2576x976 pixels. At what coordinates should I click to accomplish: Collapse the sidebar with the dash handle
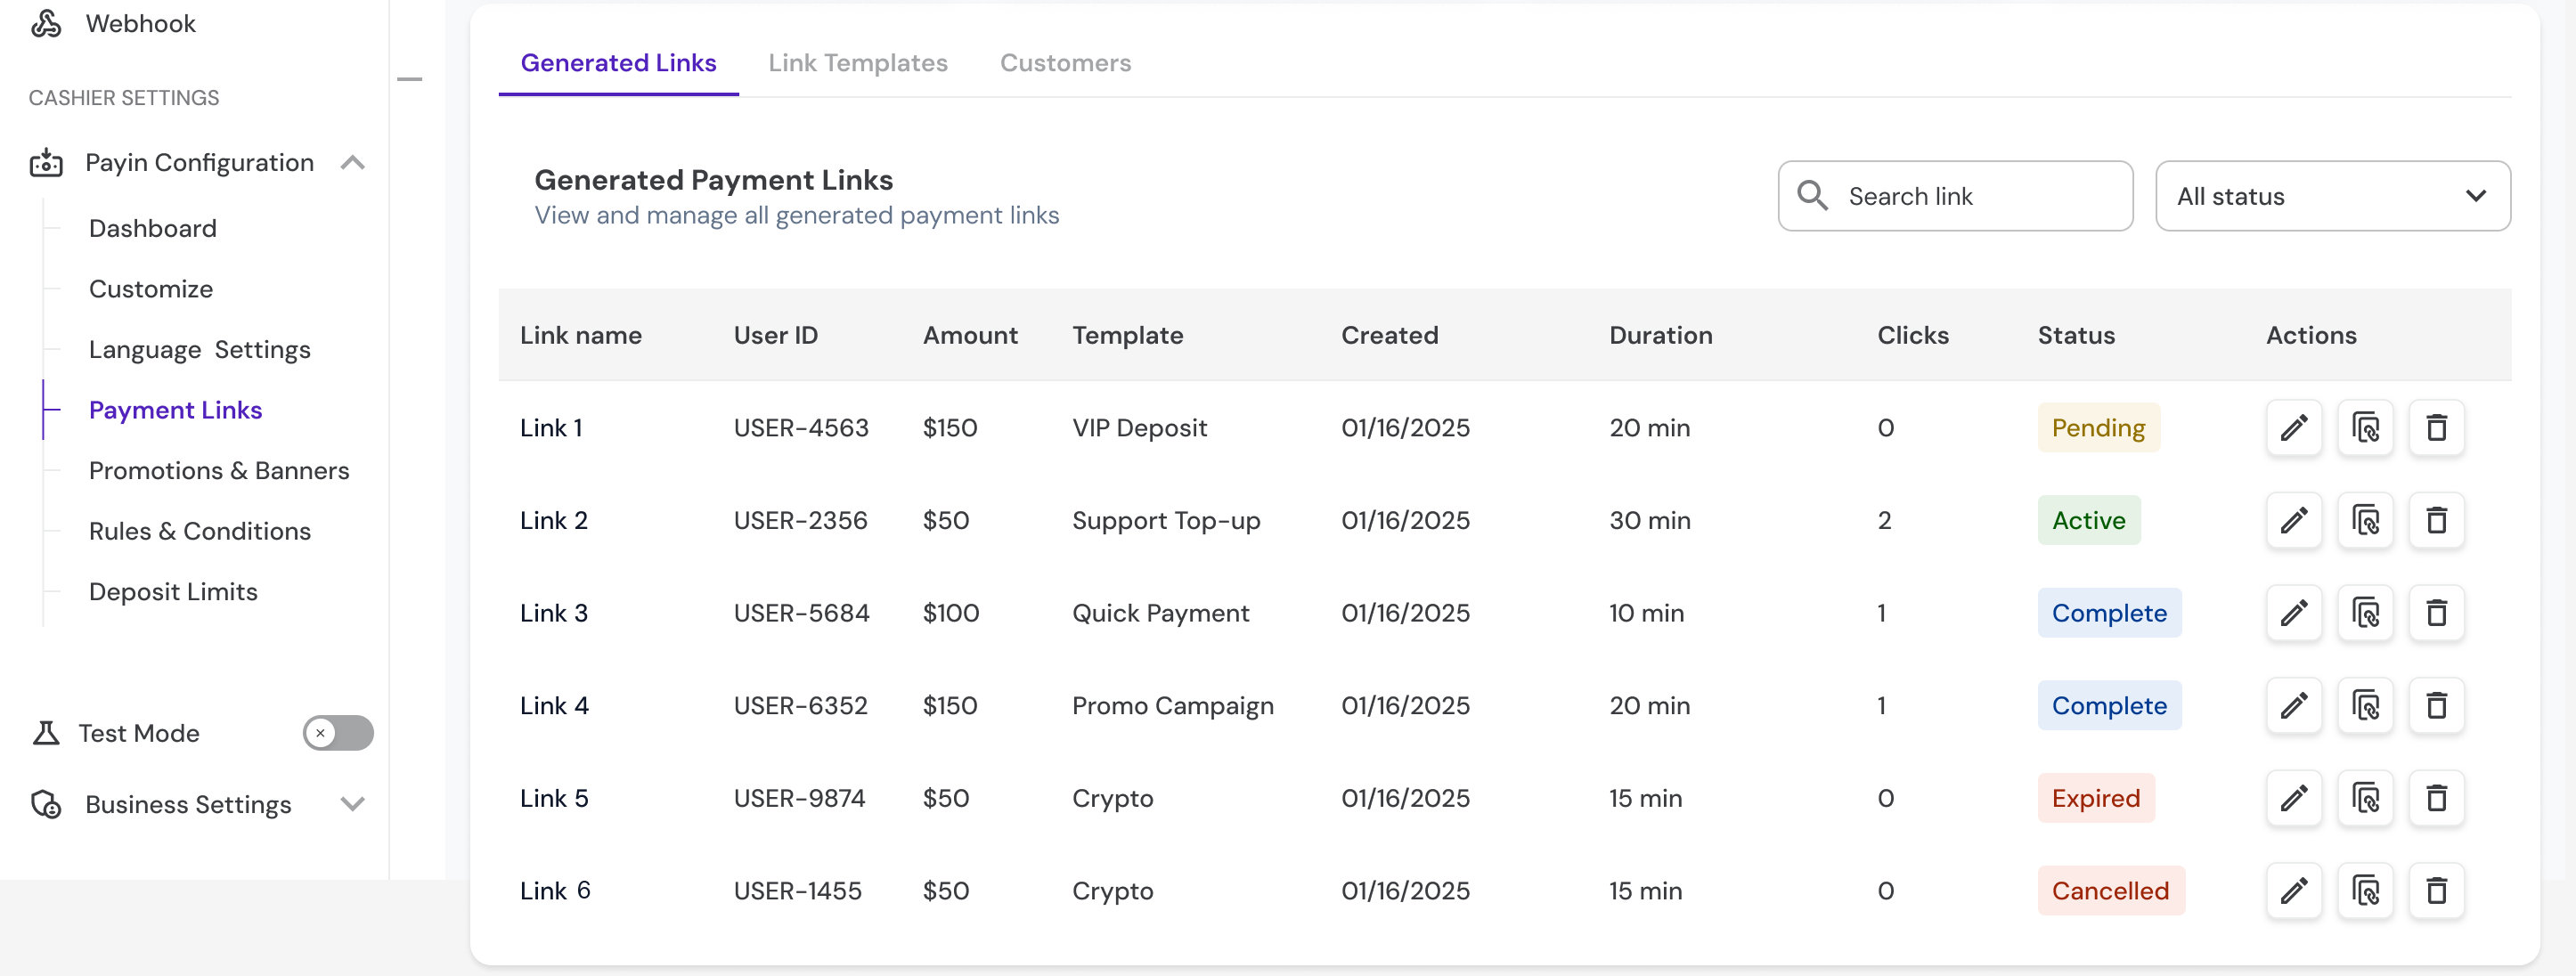(x=410, y=79)
